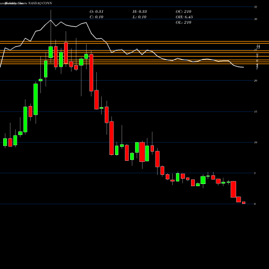Click the final small red candle near zero

(x=244, y=203)
